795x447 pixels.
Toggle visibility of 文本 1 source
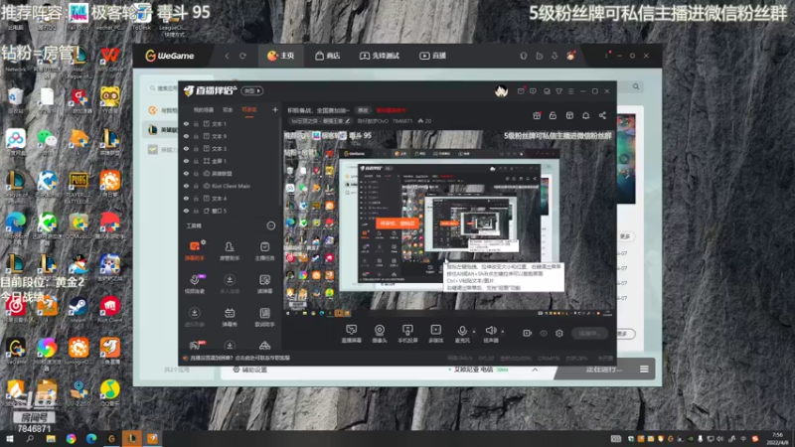pyautogui.click(x=186, y=123)
